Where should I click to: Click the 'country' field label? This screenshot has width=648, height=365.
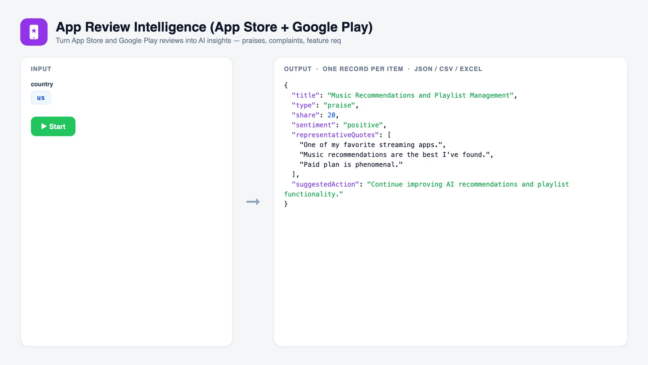click(x=42, y=84)
